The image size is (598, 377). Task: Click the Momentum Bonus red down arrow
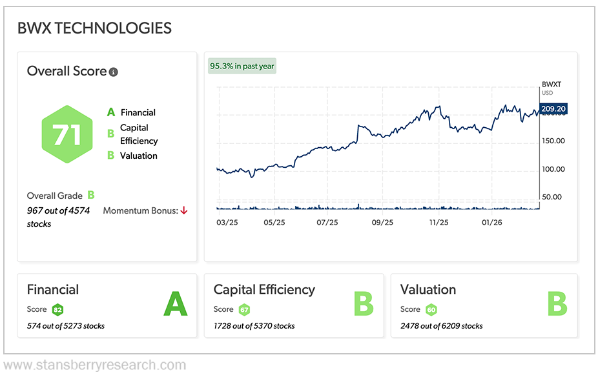[184, 210]
